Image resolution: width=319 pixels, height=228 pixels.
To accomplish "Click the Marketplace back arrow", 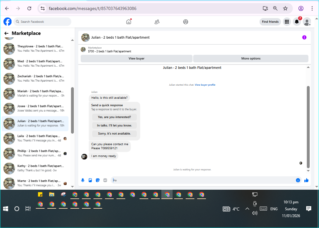I will coord(6,33).
